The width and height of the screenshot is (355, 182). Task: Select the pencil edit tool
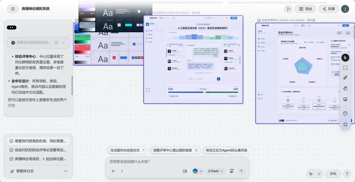point(345,78)
